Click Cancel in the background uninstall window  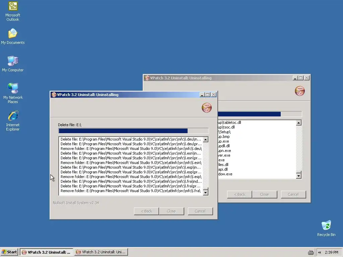tap(293, 194)
